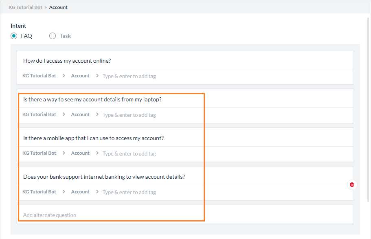The width and height of the screenshot is (371, 239).
Task: Edit the laptop account details question
Action: 92,99
